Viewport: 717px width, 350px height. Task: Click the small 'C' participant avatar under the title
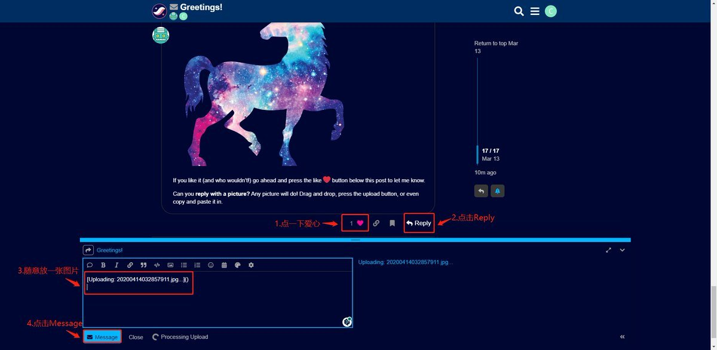(183, 17)
